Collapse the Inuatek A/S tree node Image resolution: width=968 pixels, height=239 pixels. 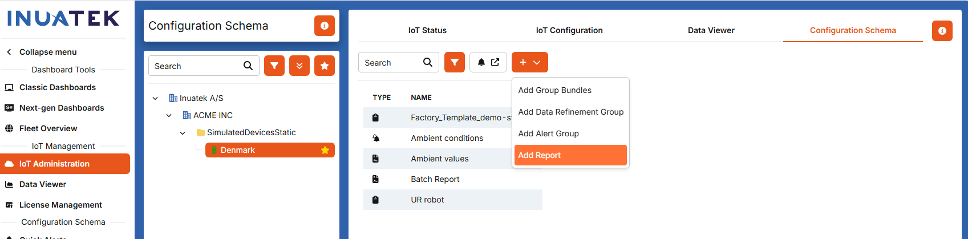coord(155,98)
